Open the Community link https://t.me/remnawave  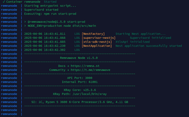[x=90, y=70]
